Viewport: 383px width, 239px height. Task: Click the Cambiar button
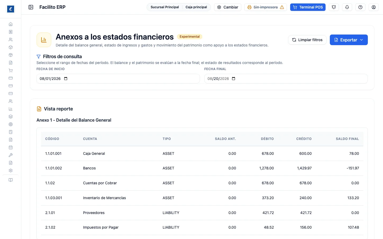tap(228, 7)
